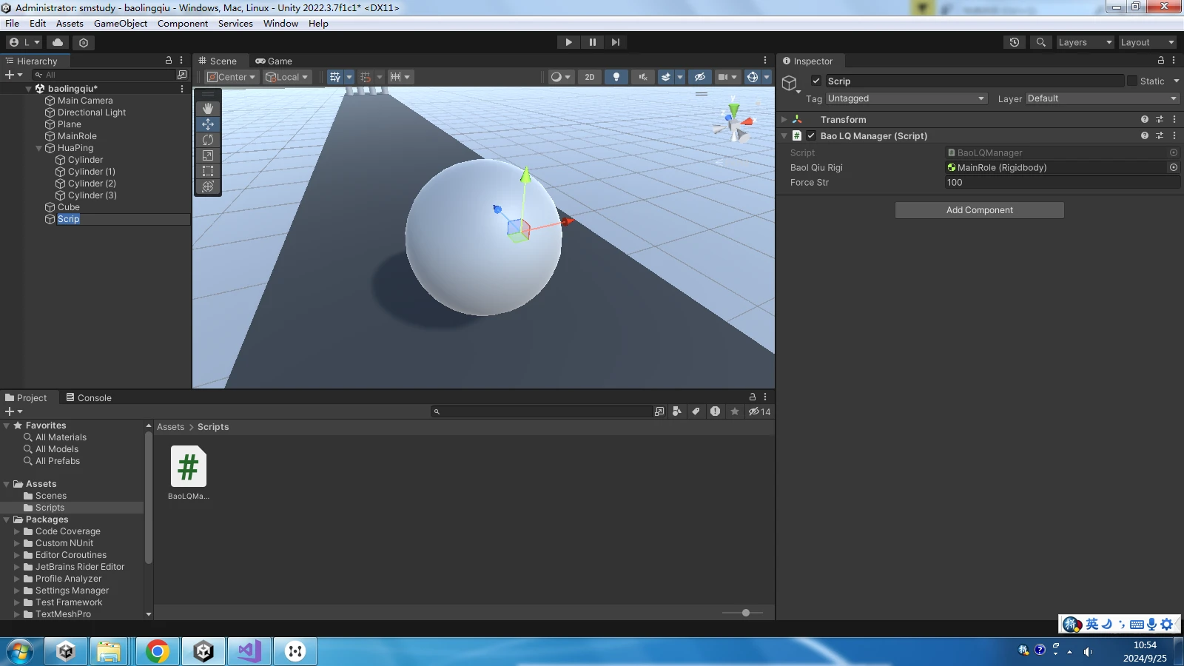This screenshot has height=666, width=1184.
Task: Expand the Transform component
Action: pos(784,119)
